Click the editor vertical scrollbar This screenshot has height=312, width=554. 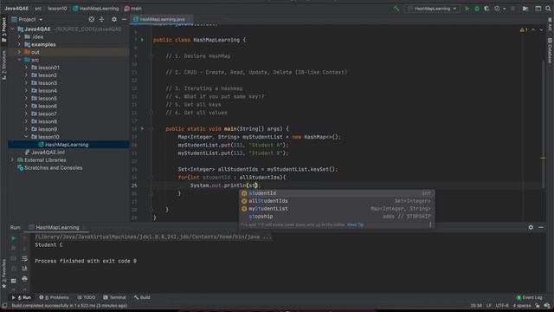pos(544,124)
